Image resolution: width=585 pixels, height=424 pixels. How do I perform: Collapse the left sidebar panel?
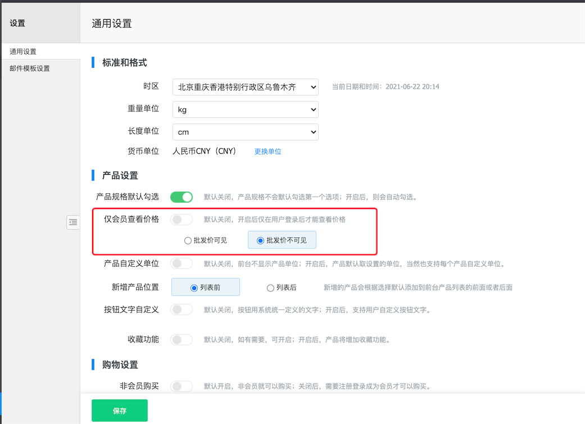pos(72,222)
